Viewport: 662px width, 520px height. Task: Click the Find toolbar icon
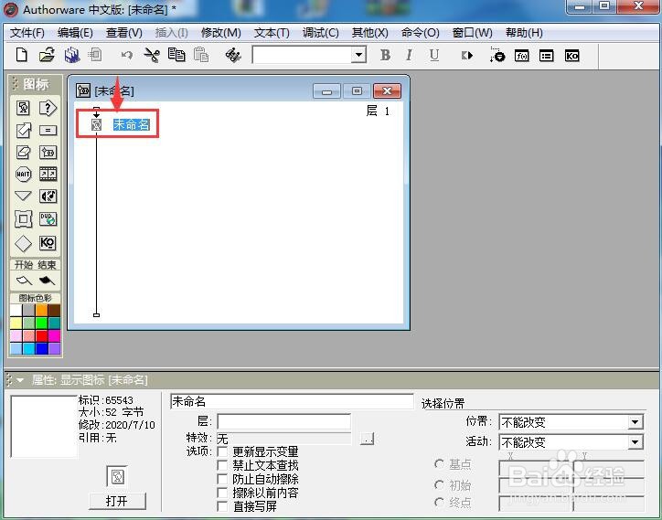(x=232, y=56)
